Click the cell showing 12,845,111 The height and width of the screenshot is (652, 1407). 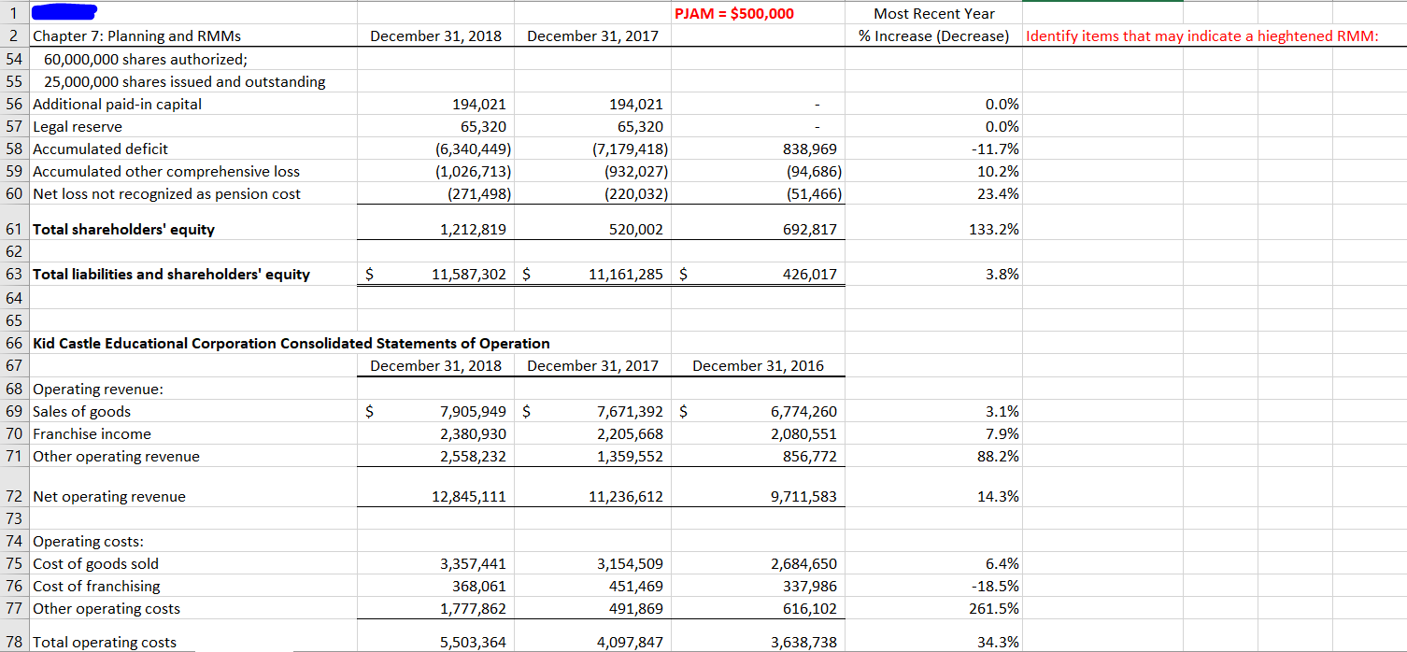click(x=467, y=496)
